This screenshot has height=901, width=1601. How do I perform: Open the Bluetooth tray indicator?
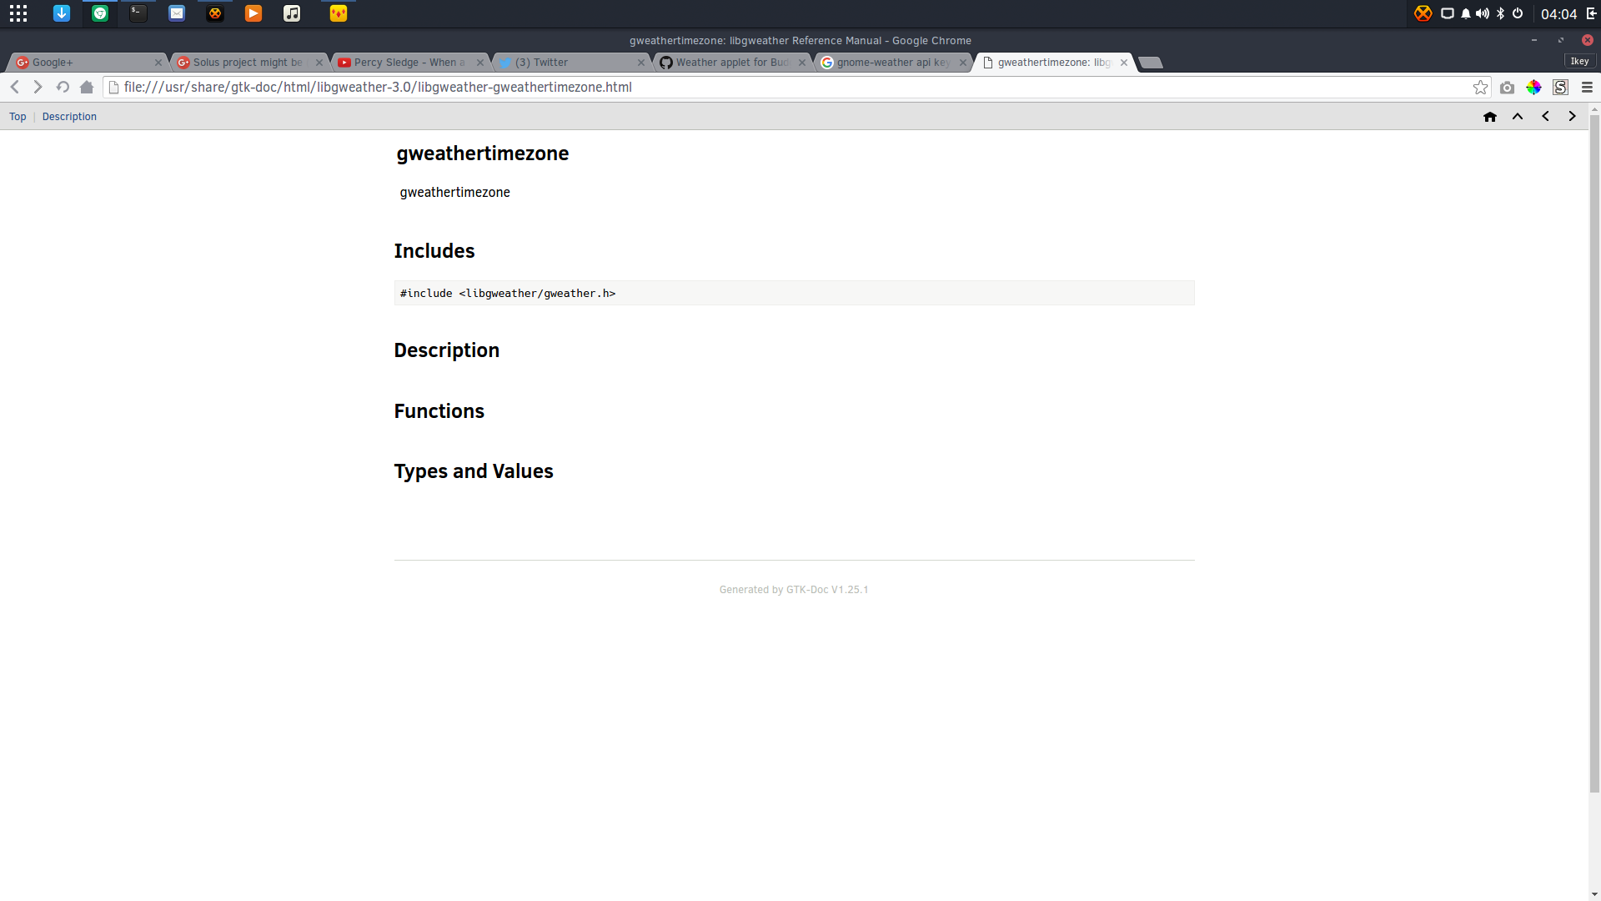[1500, 13]
